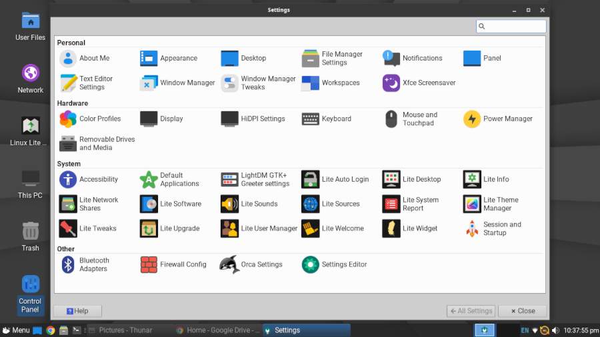Open Window Manager Tweaks
600x337 pixels.
(258, 83)
